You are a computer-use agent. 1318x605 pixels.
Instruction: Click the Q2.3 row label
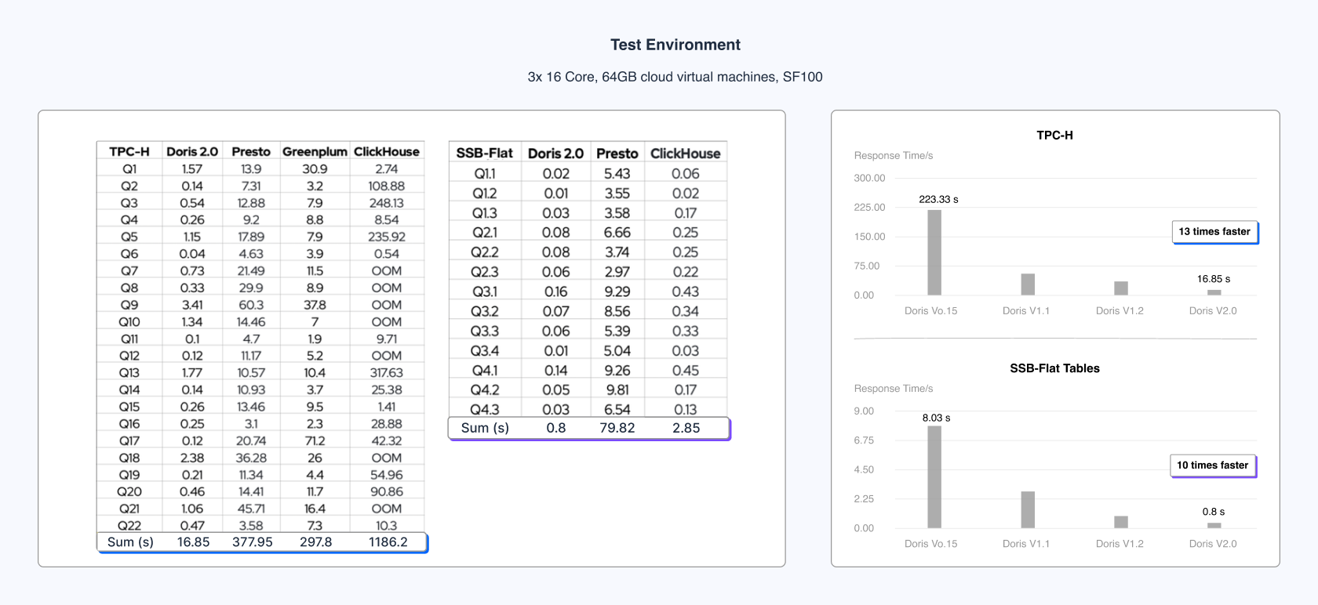pos(485,272)
